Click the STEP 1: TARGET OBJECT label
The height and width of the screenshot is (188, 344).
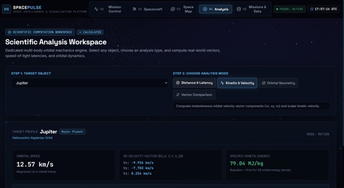pos(31,74)
